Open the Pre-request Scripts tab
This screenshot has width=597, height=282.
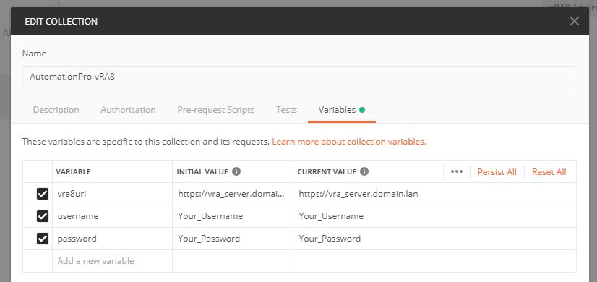[x=215, y=110]
